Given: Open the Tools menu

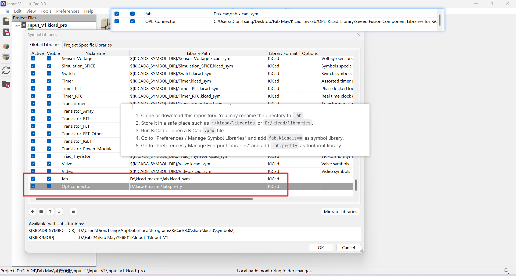Looking at the screenshot, I should (46, 11).
